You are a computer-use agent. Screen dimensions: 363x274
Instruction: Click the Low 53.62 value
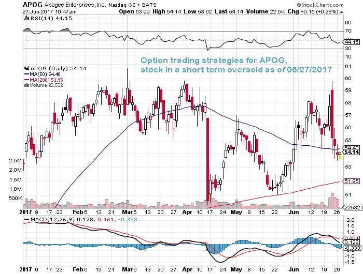[x=198, y=11]
